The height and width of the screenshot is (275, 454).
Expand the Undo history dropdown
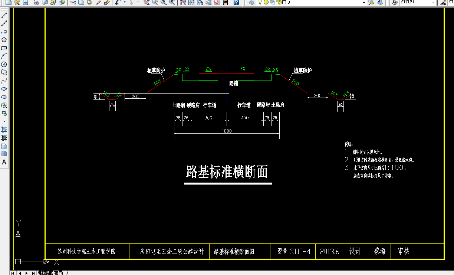coord(124,4)
